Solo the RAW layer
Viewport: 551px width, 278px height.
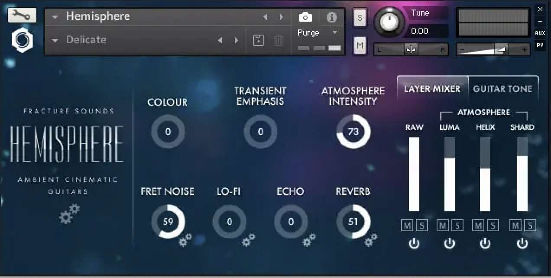[421, 225]
